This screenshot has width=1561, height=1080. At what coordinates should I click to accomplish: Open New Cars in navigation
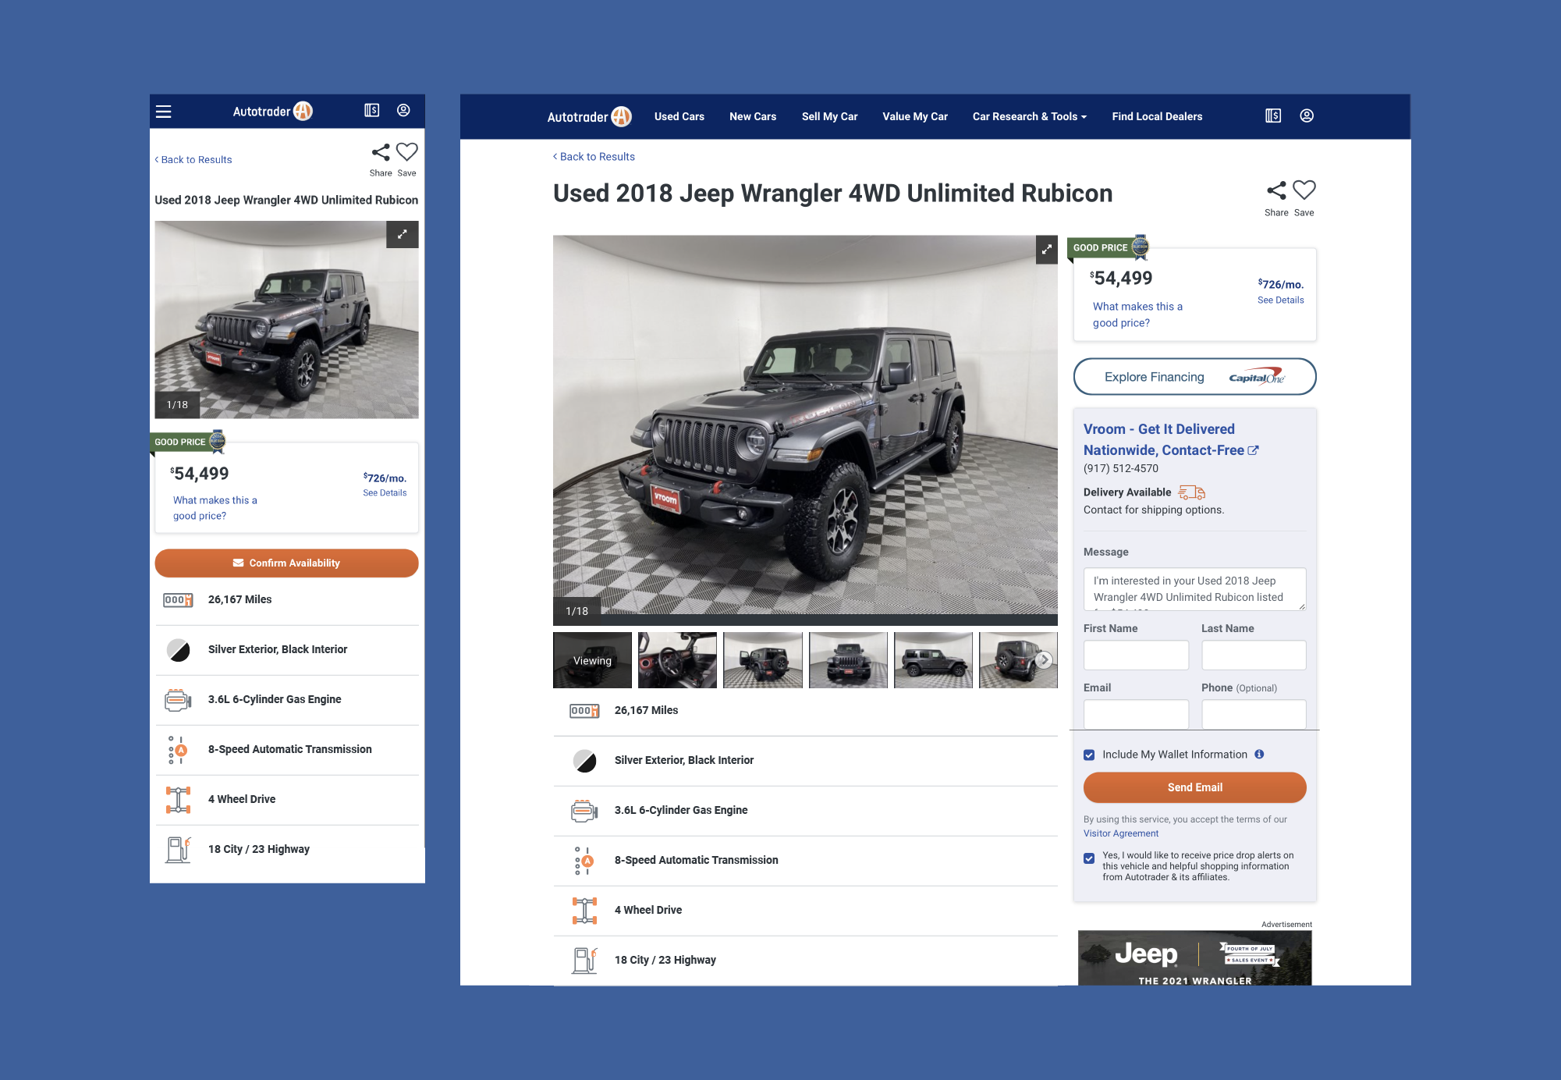tap(753, 117)
